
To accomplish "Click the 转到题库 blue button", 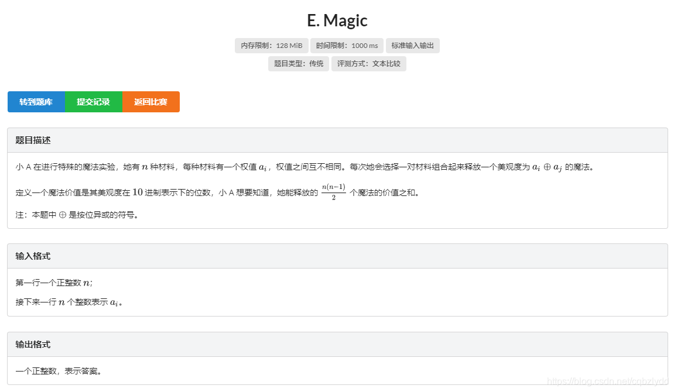I will point(36,102).
